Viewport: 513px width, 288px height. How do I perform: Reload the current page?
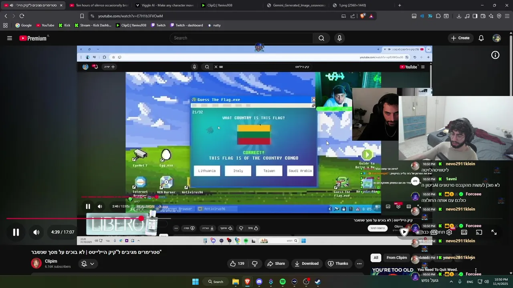coord(22,16)
